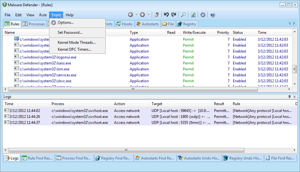
Task: Select the 11:44:02 log entry
Action: click(x=150, y=111)
